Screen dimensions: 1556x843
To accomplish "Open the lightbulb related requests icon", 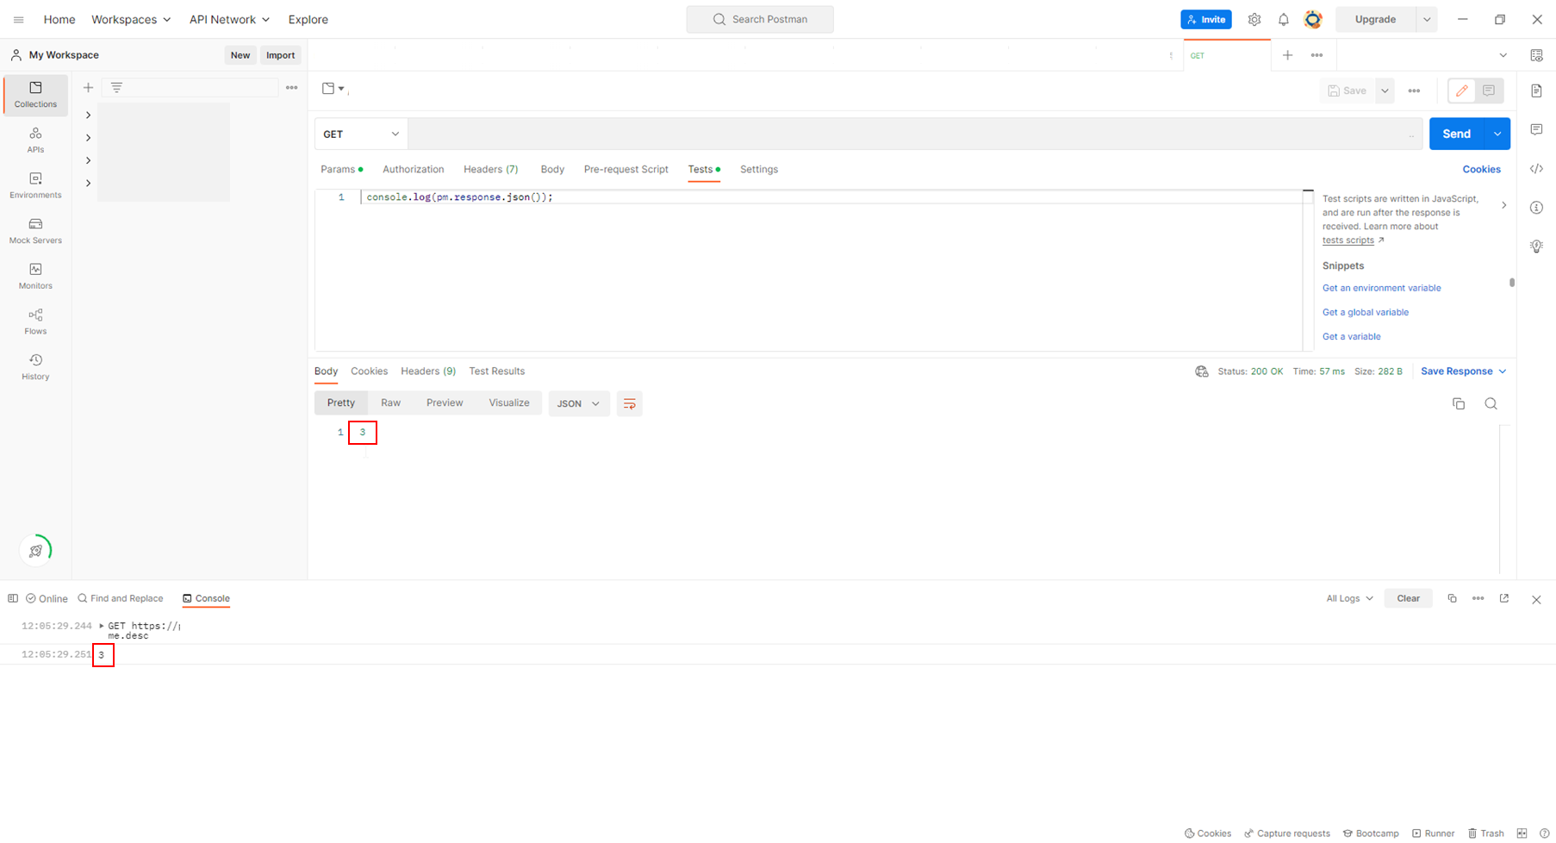I will (x=1536, y=247).
